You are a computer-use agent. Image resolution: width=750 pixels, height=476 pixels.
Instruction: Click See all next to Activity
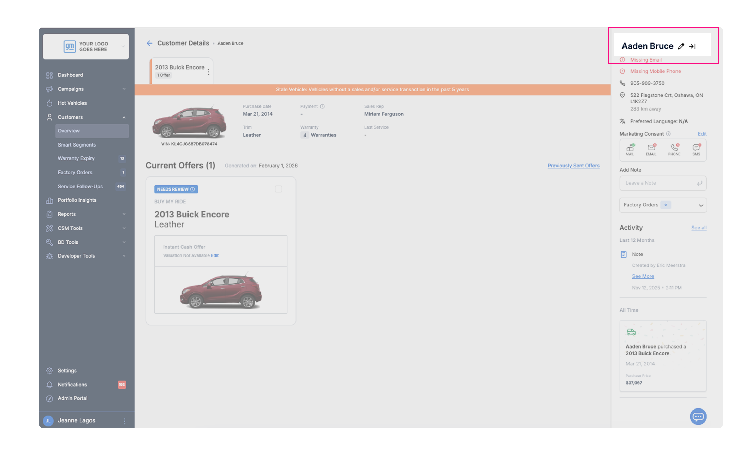[x=699, y=228]
